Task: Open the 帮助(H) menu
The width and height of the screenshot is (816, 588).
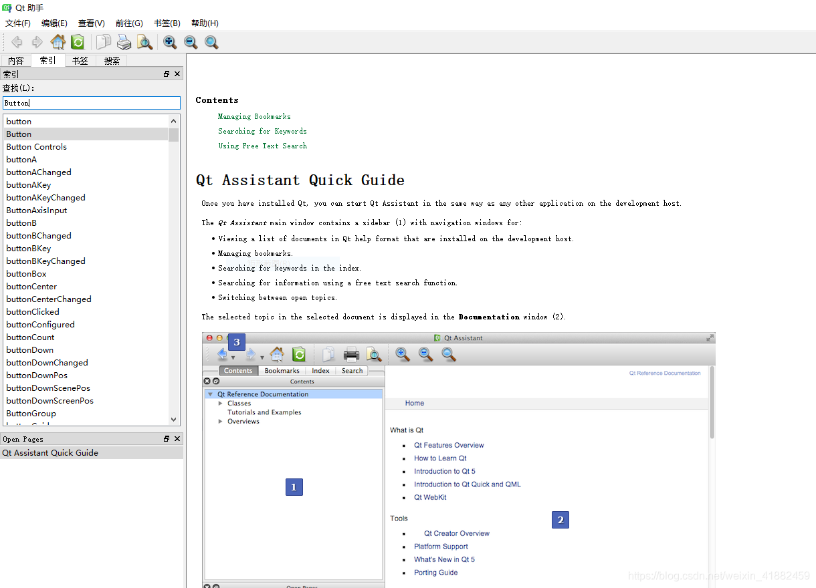Action: point(205,23)
